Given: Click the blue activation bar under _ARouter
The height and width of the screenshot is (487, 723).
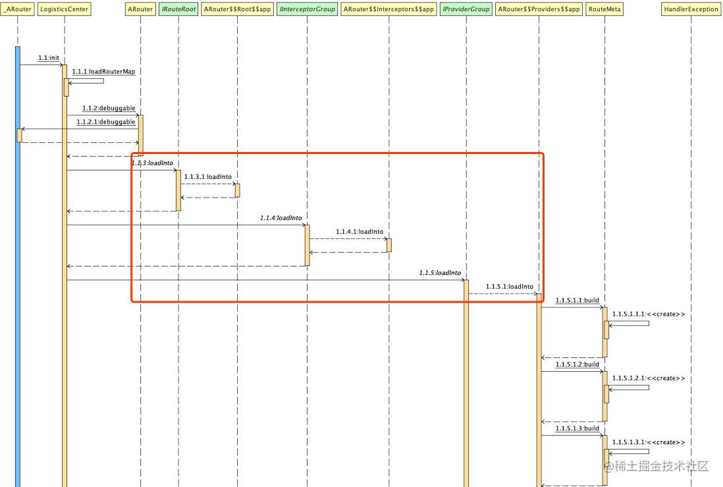Looking at the screenshot, I should point(18,267).
